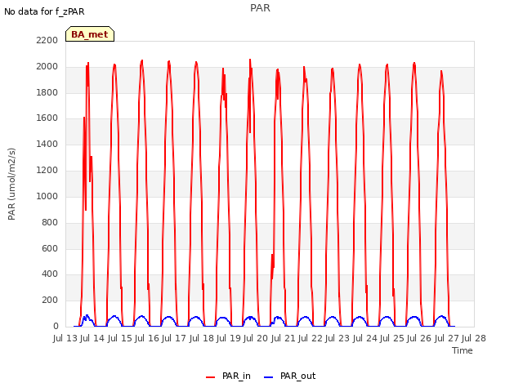Click the 2000 y-axis tick label
This screenshot has height=392, width=523.
[47, 66]
